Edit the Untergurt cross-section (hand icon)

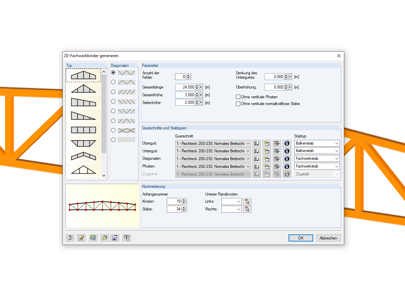[x=277, y=151]
